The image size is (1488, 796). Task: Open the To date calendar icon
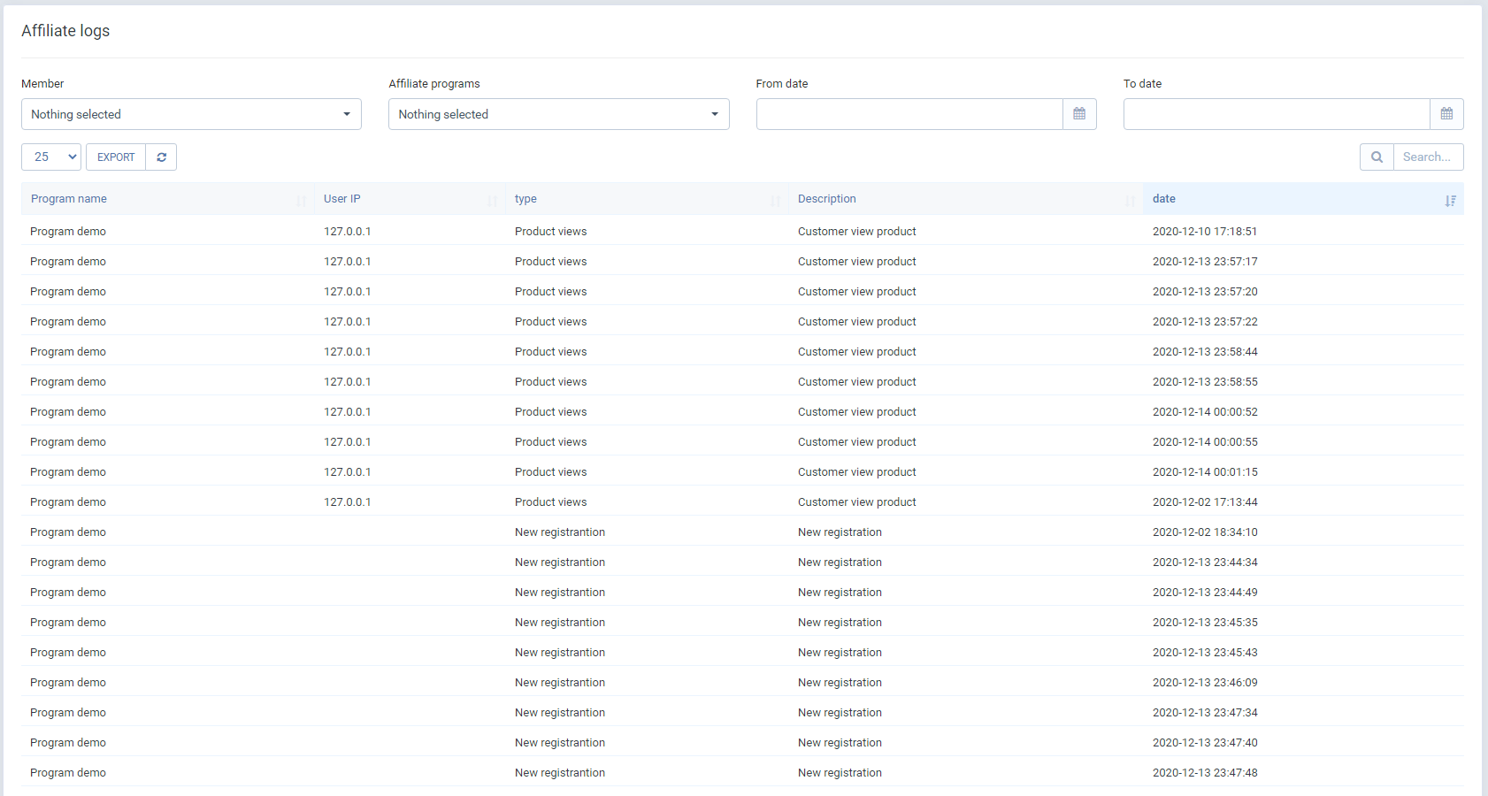point(1446,114)
